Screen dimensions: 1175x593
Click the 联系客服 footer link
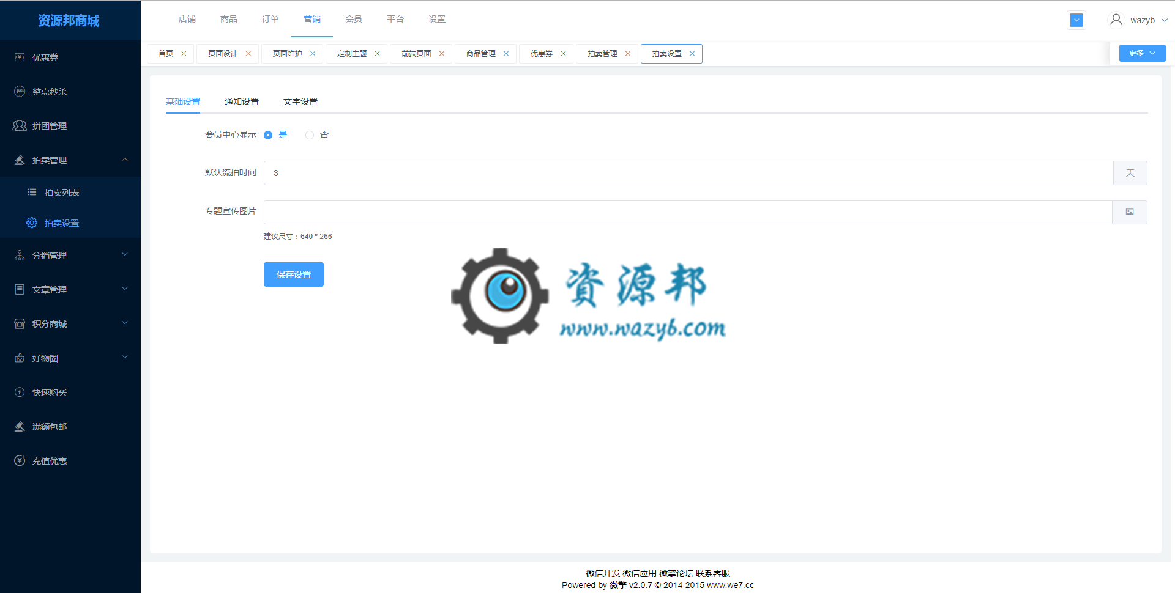[x=713, y=573]
